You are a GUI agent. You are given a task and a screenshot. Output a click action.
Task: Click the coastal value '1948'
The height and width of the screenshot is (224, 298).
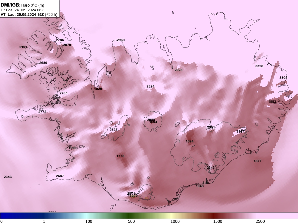pyautogui.click(x=200, y=186)
